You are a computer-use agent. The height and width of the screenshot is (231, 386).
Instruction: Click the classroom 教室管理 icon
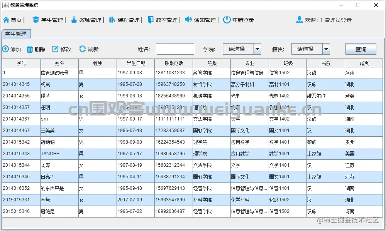tap(151, 20)
